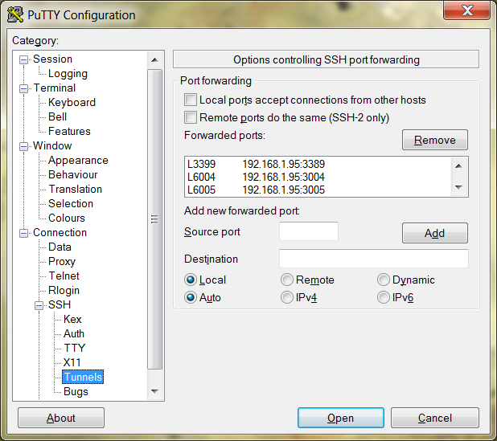This screenshot has width=497, height=441.
Task: Open the Bell category
Action: [x=57, y=116]
